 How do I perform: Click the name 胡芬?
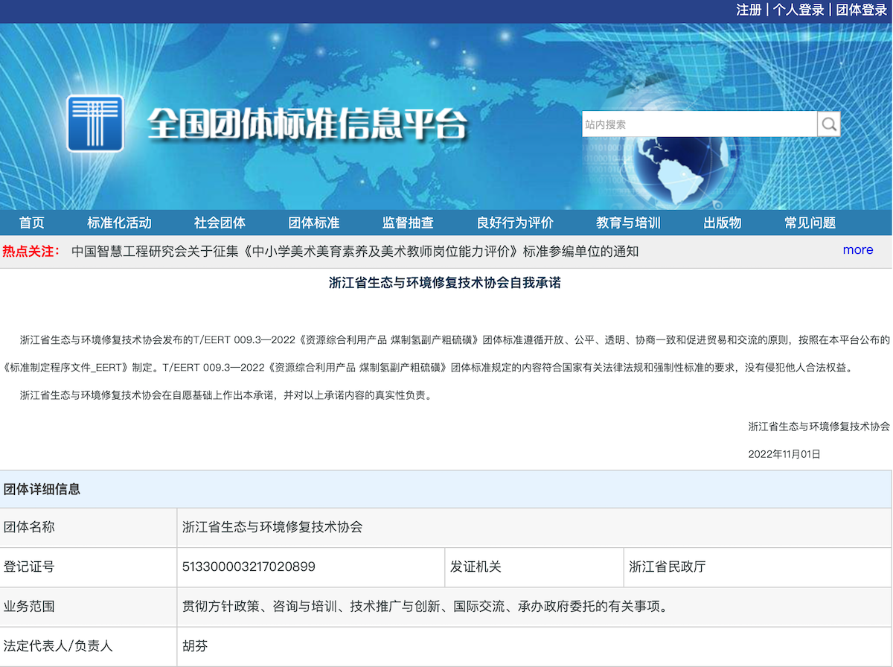point(195,646)
